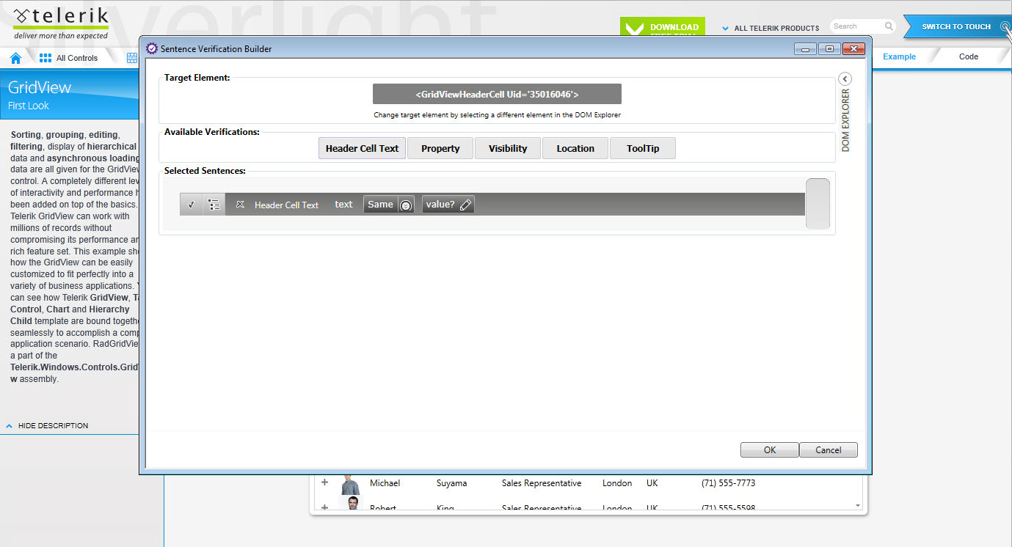
Task: Click the magnifier icon in search box
Action: tap(889, 26)
